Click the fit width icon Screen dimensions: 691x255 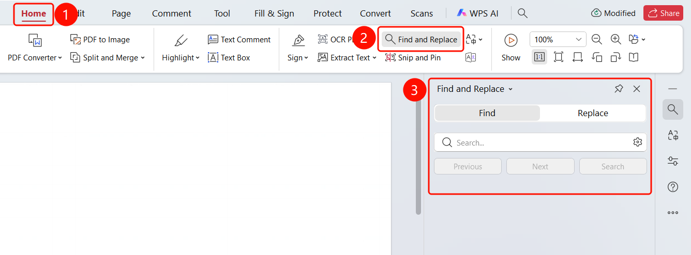pyautogui.click(x=578, y=57)
